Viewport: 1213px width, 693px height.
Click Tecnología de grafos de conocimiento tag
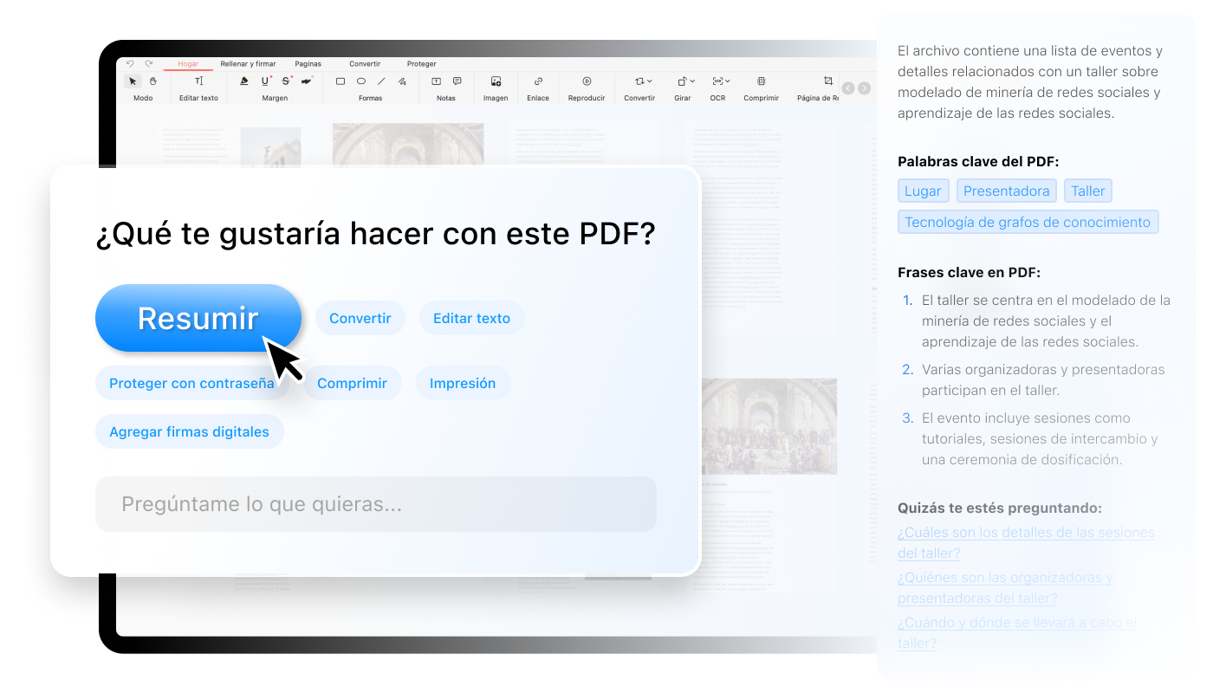pos(1028,222)
